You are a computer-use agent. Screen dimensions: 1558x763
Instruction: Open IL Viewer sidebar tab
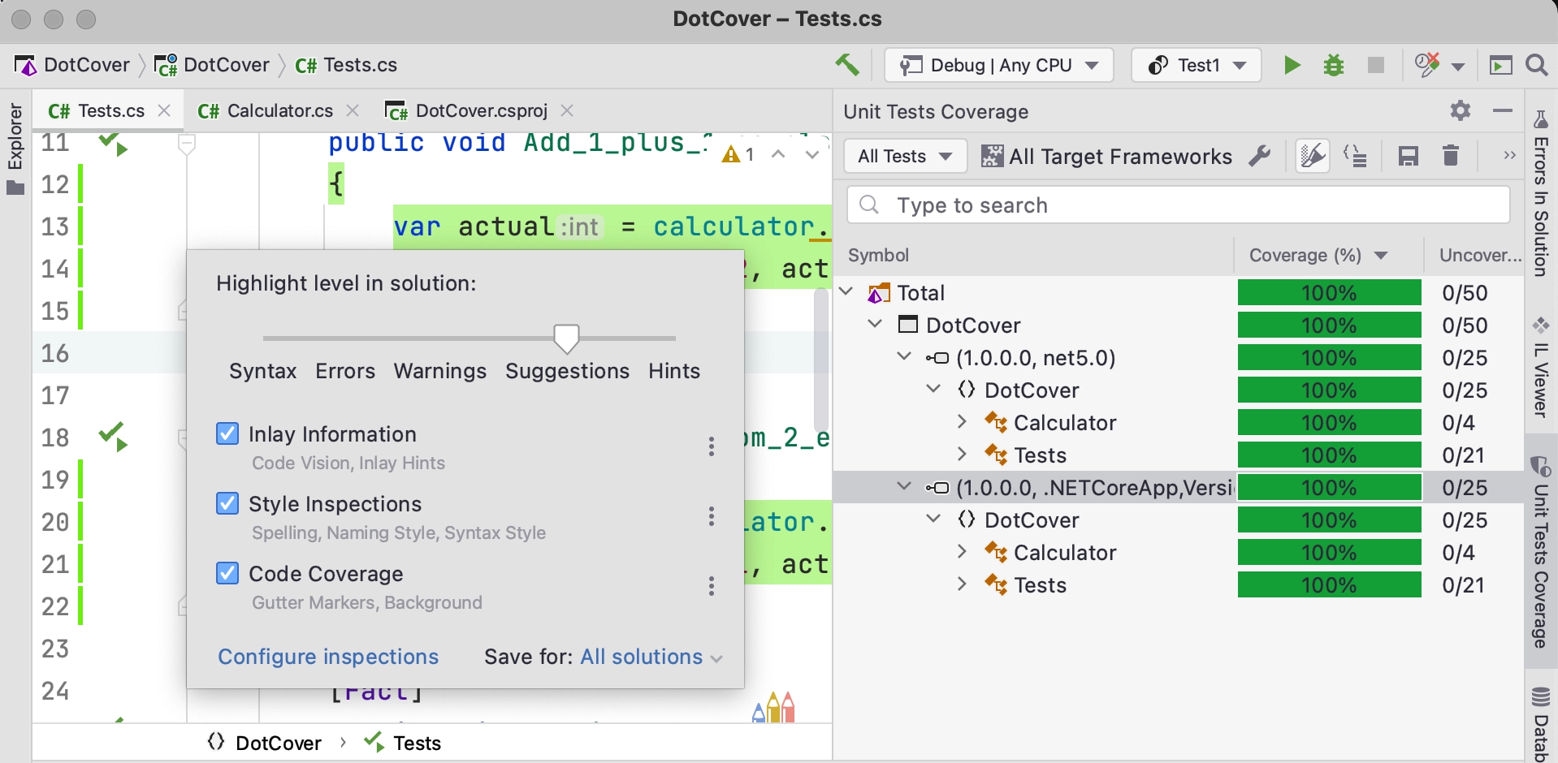pos(1541,369)
